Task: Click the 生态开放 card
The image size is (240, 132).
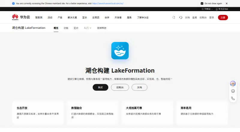Action: (38, 112)
